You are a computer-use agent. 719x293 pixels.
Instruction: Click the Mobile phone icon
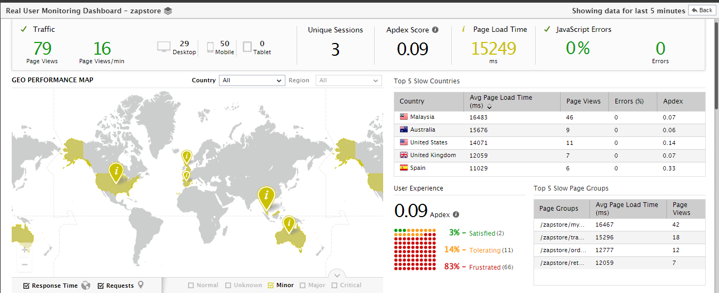click(x=210, y=47)
